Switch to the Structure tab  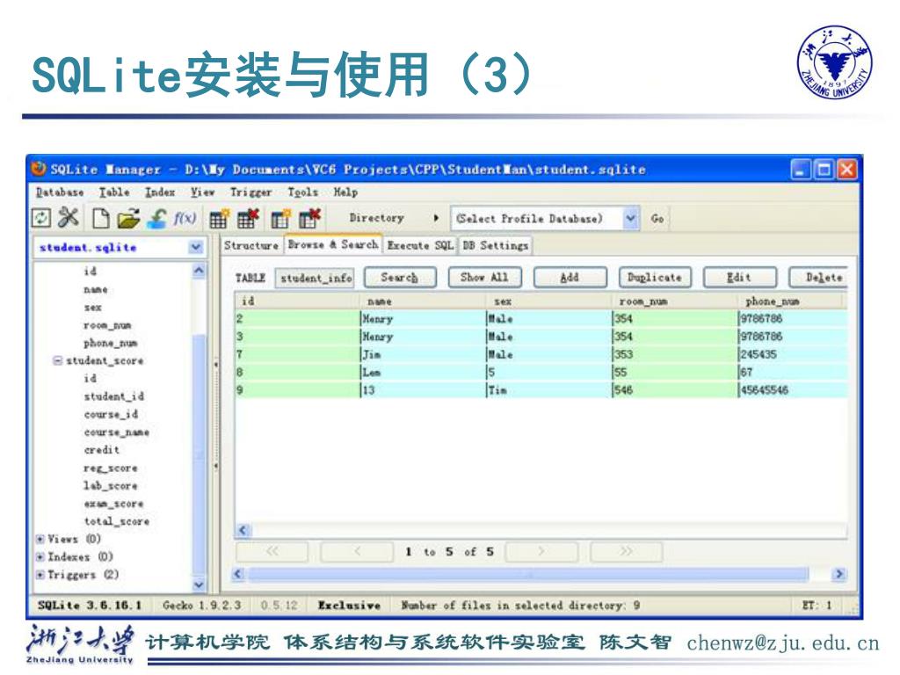[251, 246]
